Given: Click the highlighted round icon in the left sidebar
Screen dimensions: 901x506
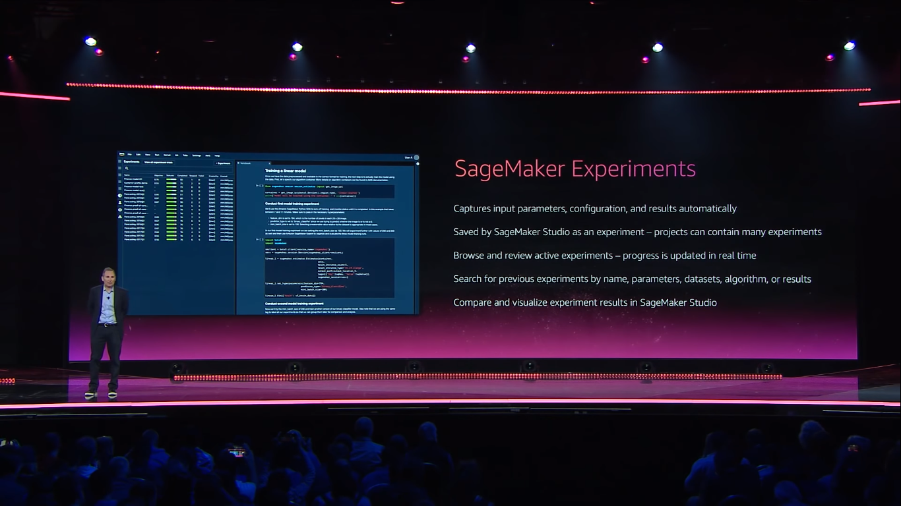Looking at the screenshot, I should point(120,196).
